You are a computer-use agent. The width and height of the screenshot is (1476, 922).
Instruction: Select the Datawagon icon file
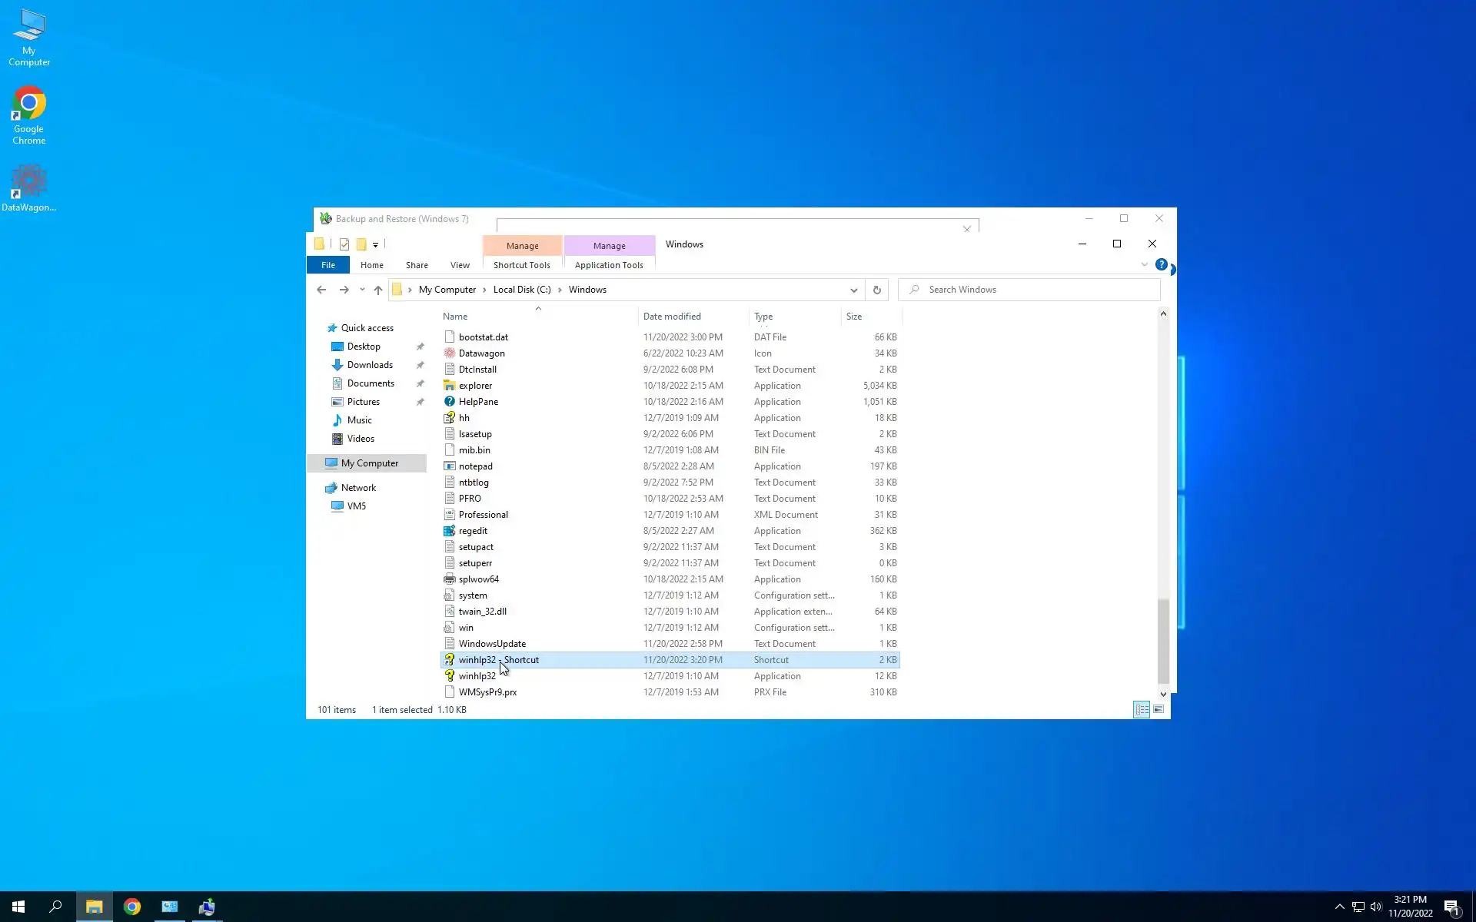tap(481, 353)
